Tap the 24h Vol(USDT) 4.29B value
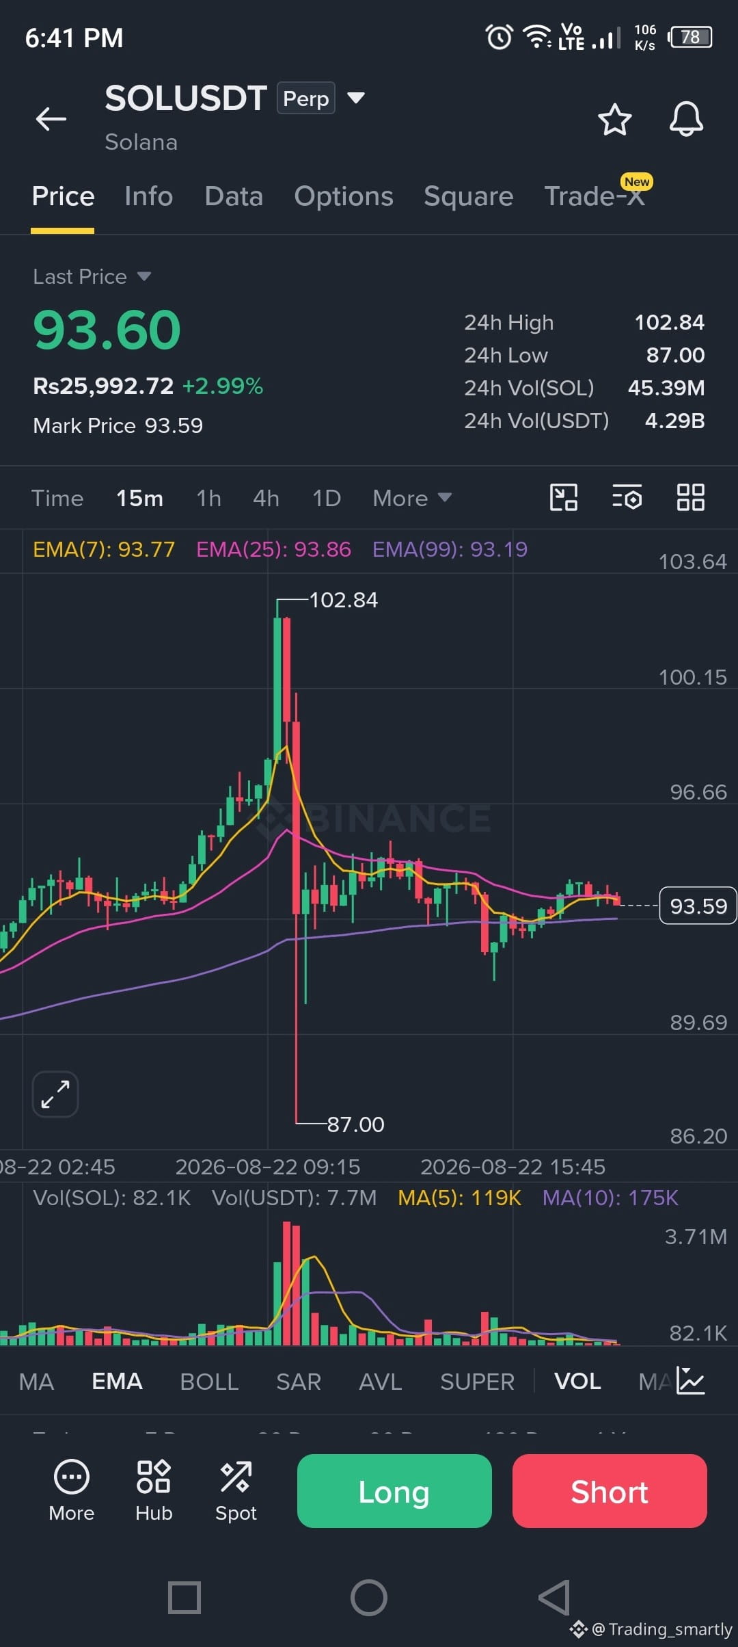This screenshot has height=1647, width=738. [x=674, y=421]
